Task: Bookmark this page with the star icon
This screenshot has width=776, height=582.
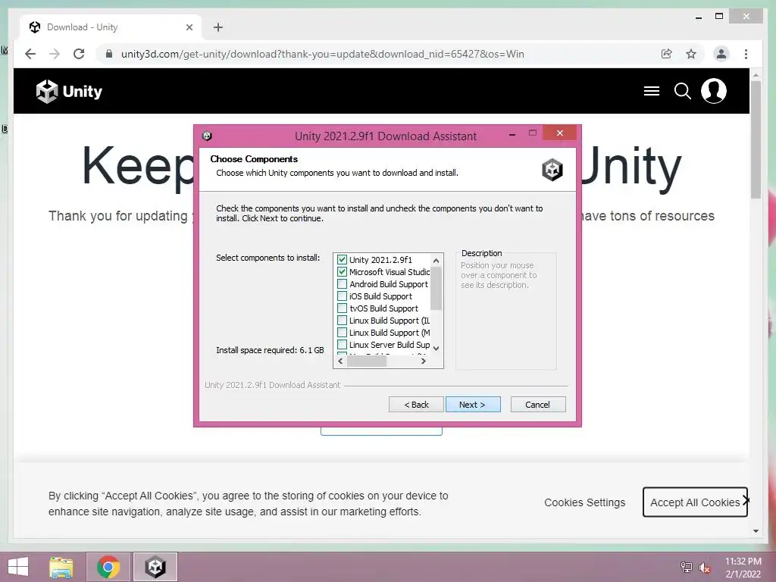Action: 691,54
